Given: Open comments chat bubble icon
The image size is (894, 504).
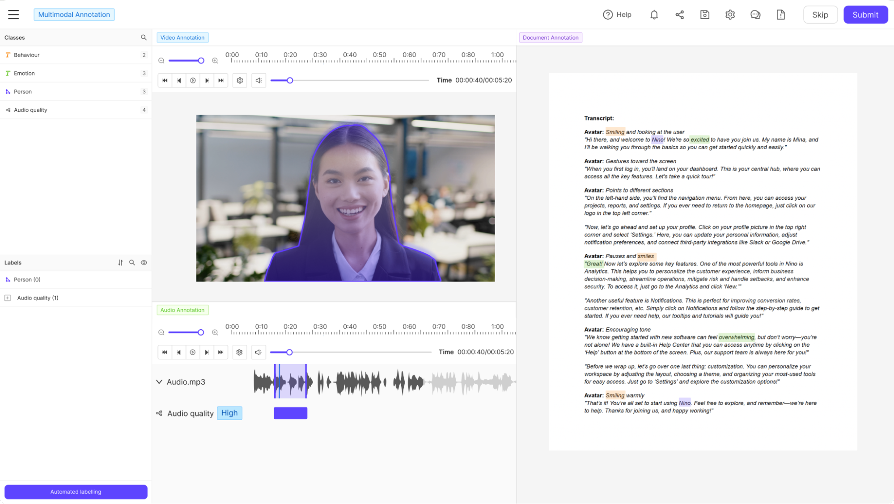Looking at the screenshot, I should (755, 15).
